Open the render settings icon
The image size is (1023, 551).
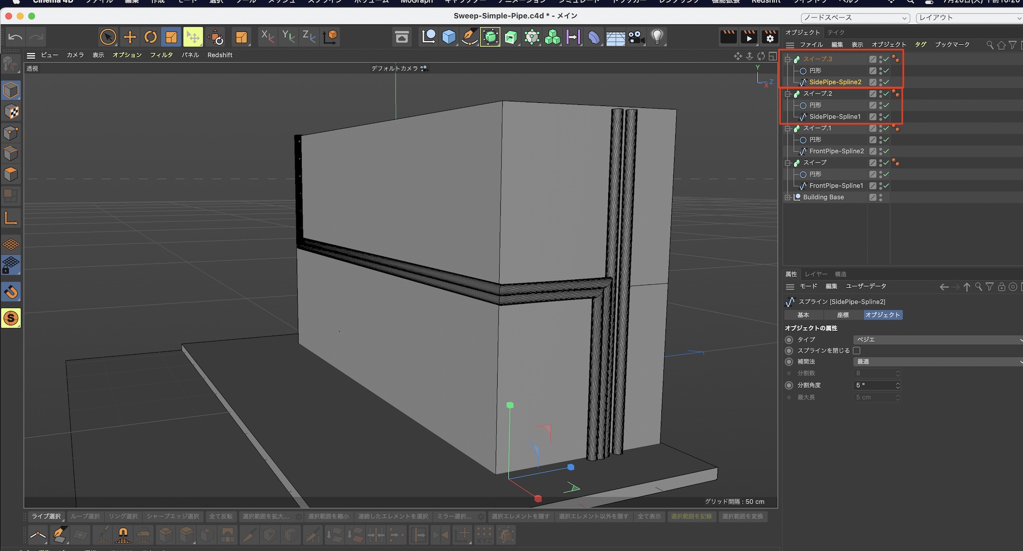click(x=770, y=37)
